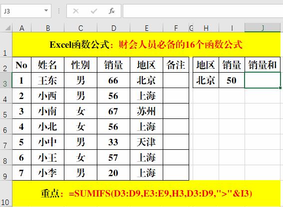Click the title cell 'Excel函数公式'

coord(146,45)
